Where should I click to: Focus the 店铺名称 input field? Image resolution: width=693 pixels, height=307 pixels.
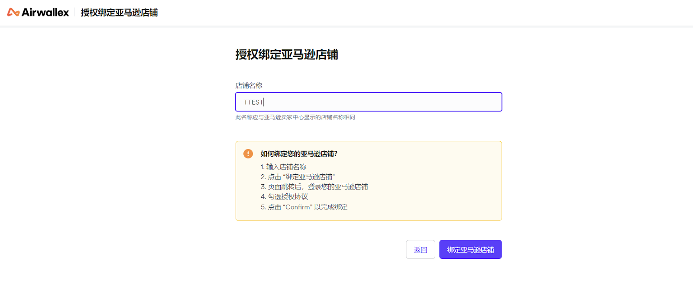pyautogui.click(x=369, y=102)
